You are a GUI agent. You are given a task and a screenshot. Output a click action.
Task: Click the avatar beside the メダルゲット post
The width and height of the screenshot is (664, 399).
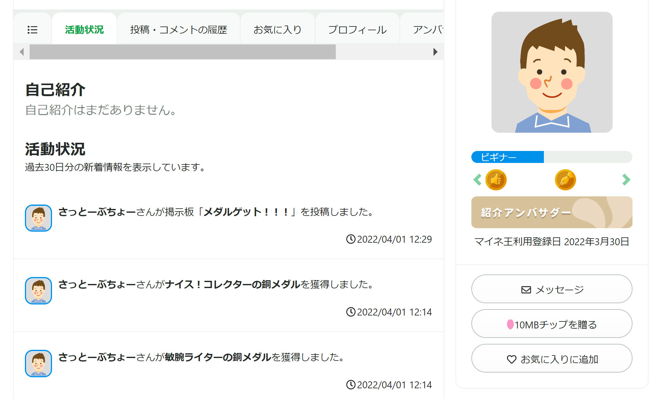tap(38, 218)
